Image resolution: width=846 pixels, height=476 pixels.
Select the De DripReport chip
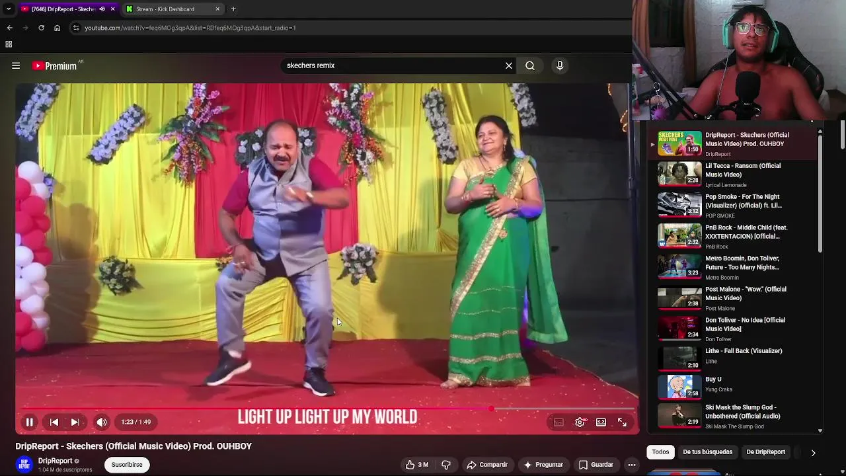coord(765,452)
